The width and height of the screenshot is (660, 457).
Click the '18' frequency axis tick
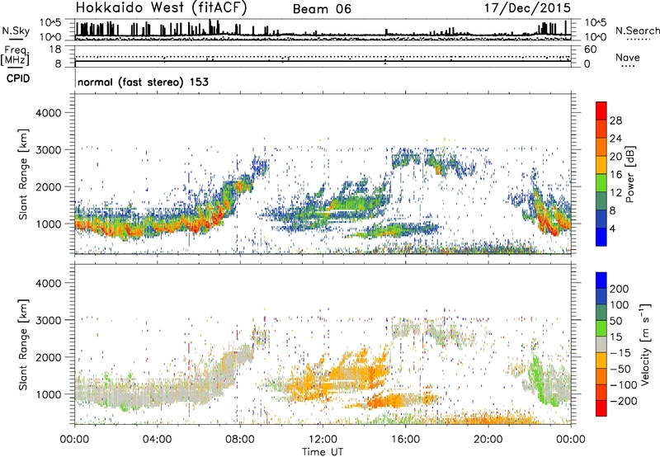pyautogui.click(x=55, y=49)
